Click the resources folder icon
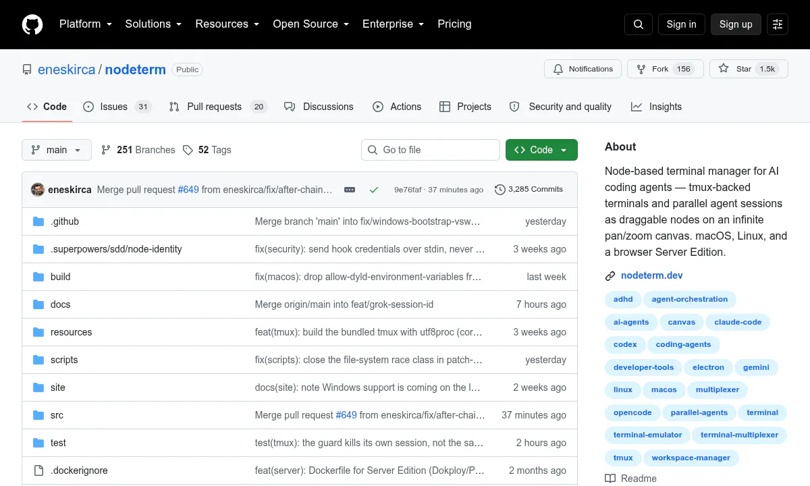Screen dimensions: 810x486 click(38, 332)
